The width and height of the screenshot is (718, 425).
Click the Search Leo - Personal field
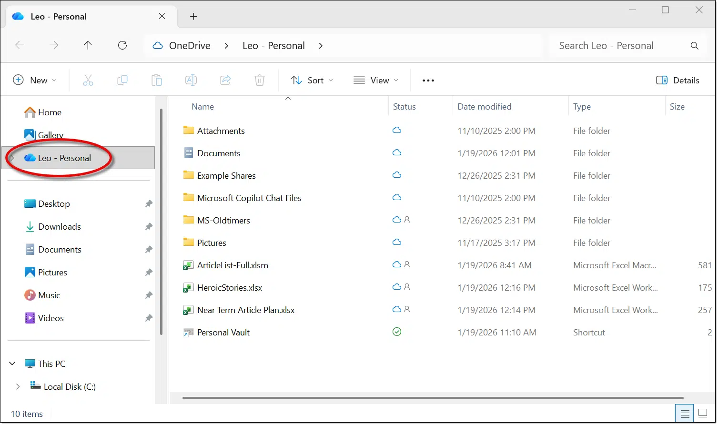point(619,46)
